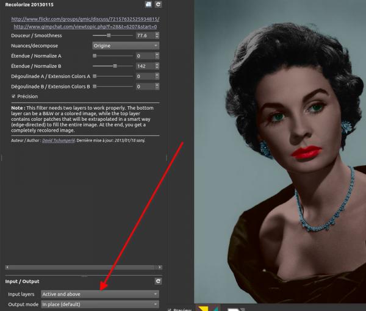
Task: Toggle the Précision checkbox
Action: (x=13, y=96)
